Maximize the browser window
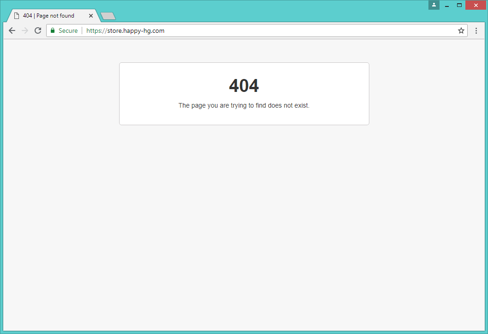488x334 pixels. (459, 5)
